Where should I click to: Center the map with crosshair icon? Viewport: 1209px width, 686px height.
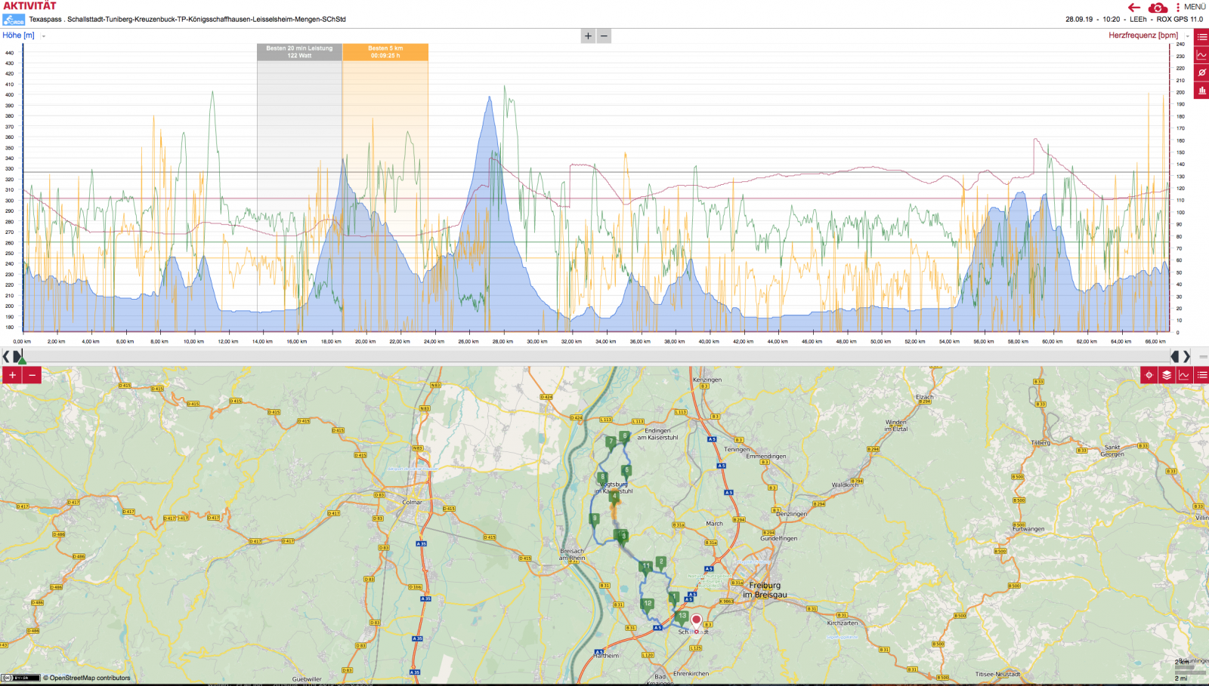pos(1149,375)
